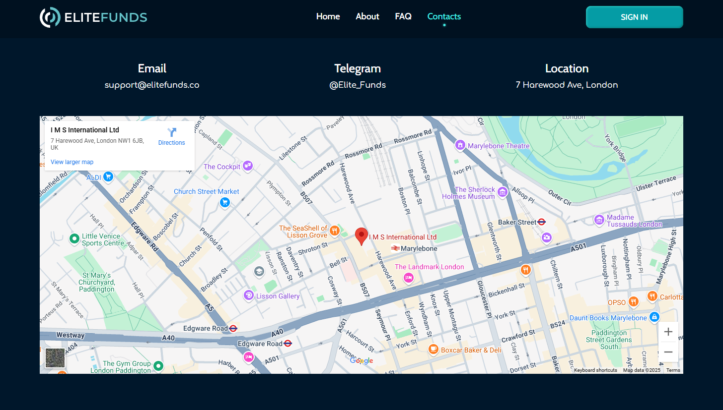
Task: Click the ALDI shopping cart marker
Action: point(108,177)
